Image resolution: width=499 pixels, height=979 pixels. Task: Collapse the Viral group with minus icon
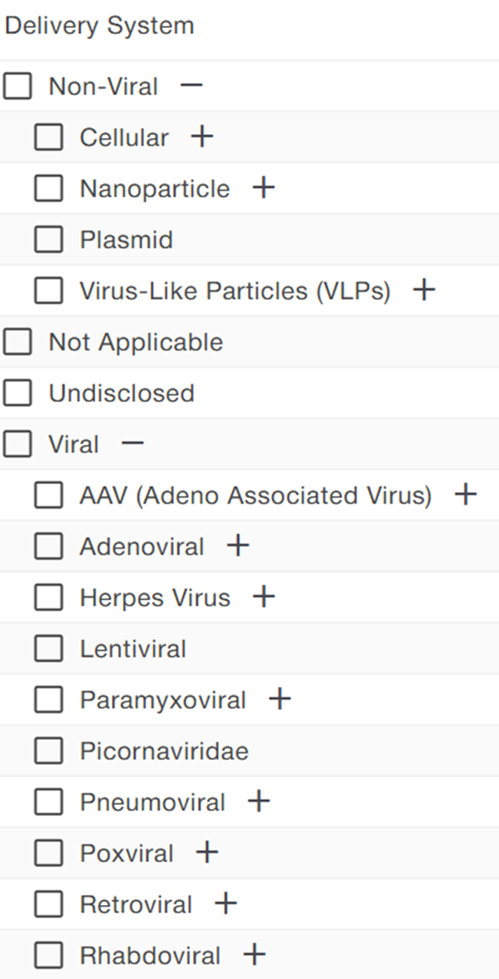point(132,444)
